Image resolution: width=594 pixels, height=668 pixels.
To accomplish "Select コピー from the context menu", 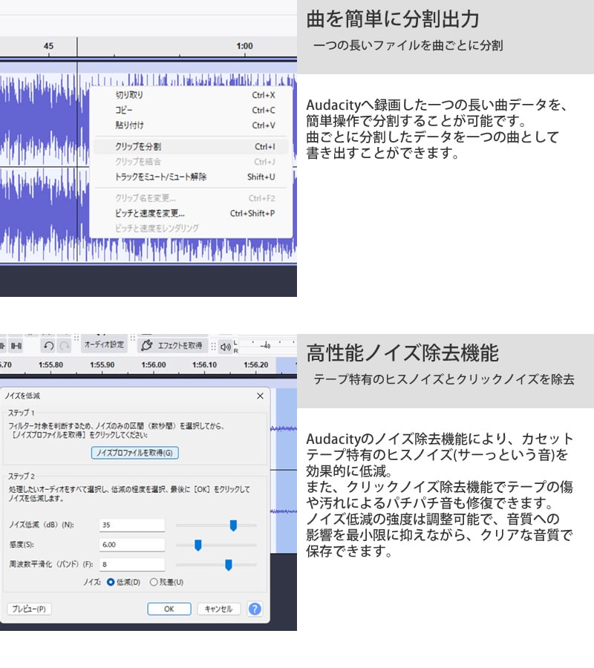I will (x=124, y=110).
